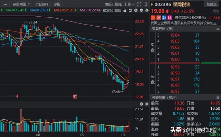Screen dimensions: 221x137
Task: Click the 画线 drawing tool button
Action: (x=118, y=4)
